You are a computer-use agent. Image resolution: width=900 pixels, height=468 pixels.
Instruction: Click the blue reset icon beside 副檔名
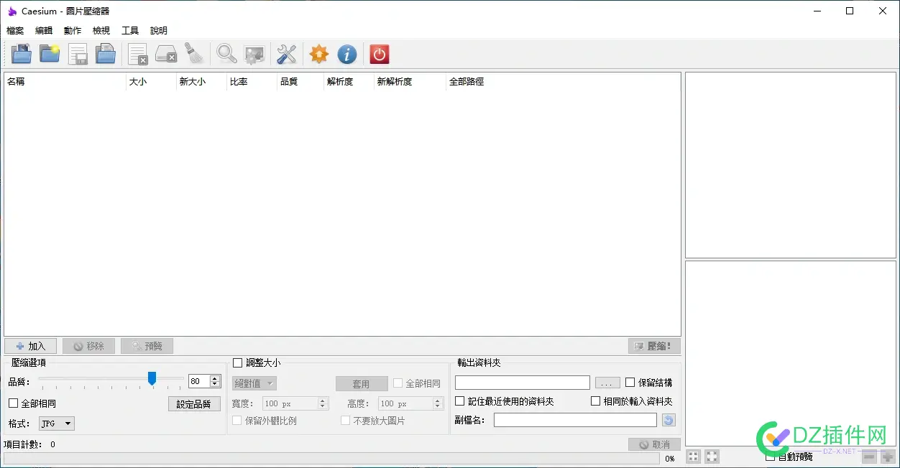click(669, 421)
